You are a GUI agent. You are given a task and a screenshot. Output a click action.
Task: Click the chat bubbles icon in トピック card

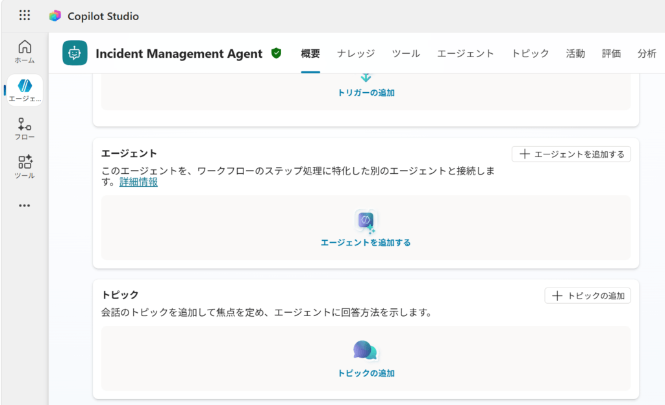tap(366, 350)
